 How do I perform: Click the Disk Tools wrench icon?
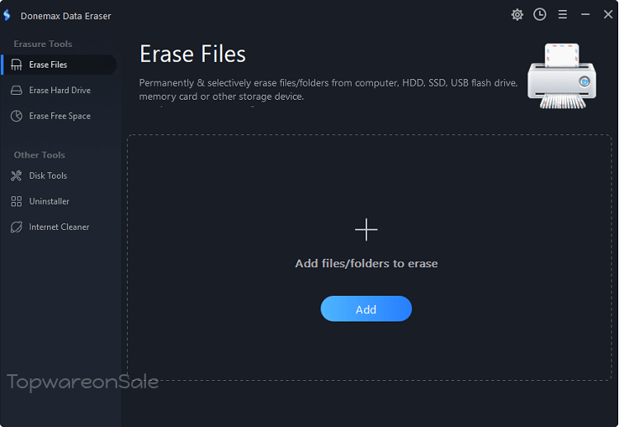17,176
